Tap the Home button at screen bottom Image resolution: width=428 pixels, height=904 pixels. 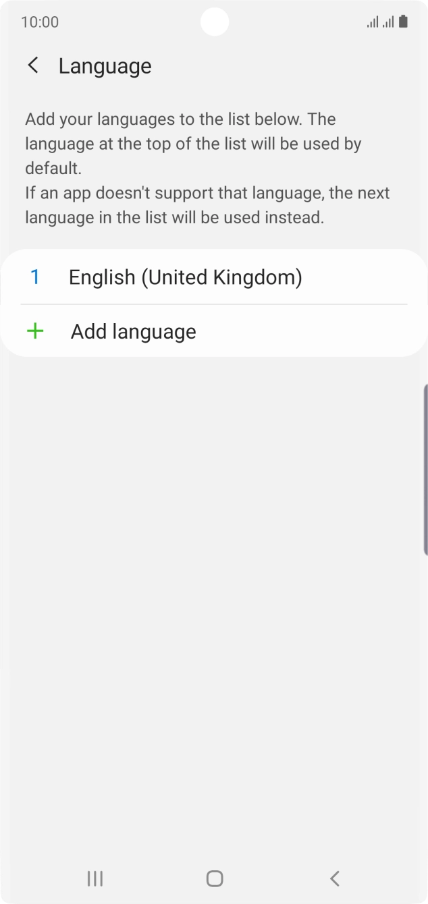214,878
